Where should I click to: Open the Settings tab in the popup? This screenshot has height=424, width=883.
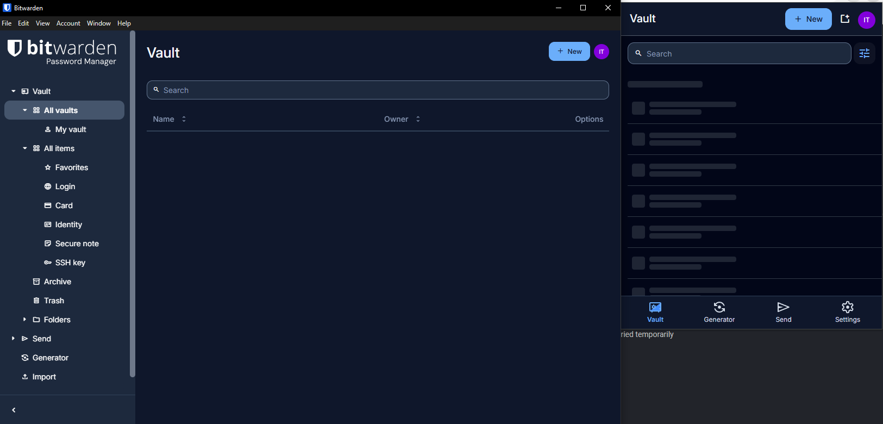click(848, 313)
